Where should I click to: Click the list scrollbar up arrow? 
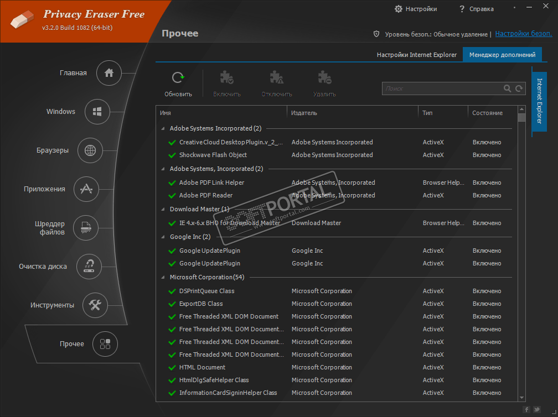tap(521, 109)
